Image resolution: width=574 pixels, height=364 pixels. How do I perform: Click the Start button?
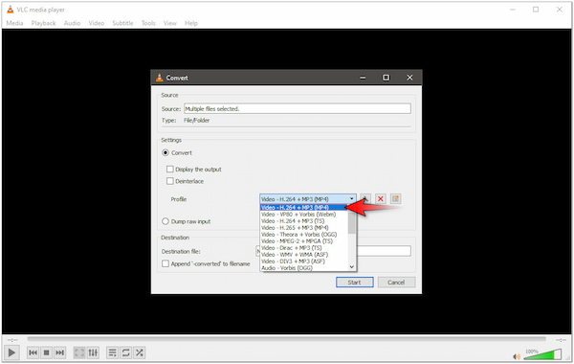click(x=354, y=283)
